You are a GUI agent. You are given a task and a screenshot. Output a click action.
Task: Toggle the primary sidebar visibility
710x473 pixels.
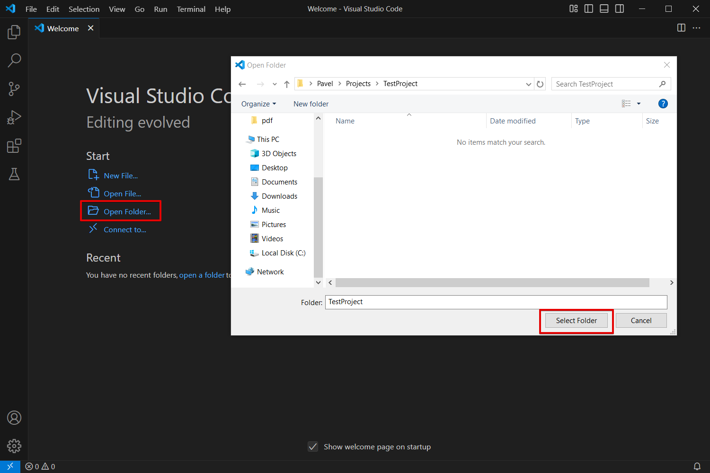point(588,9)
